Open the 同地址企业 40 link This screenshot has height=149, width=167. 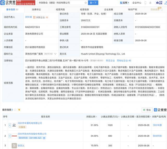click(124, 60)
